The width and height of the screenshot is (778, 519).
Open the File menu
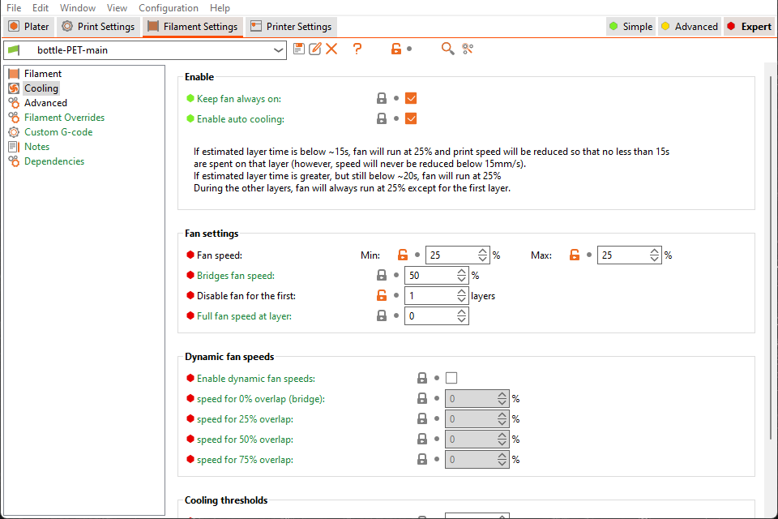tap(14, 8)
